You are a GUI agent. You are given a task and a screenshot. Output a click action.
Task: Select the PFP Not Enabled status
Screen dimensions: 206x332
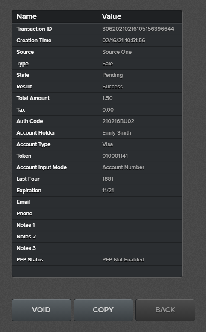tap(123, 260)
